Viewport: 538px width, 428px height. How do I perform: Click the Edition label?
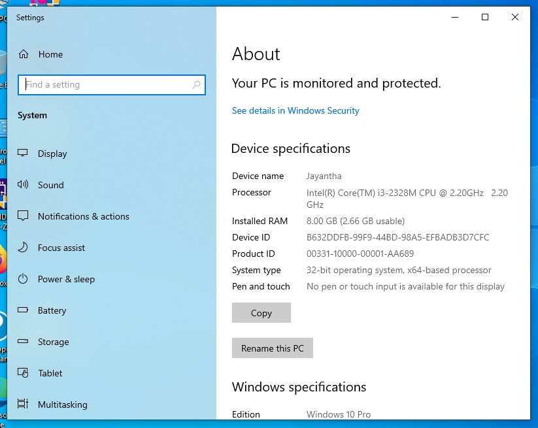pos(246,414)
